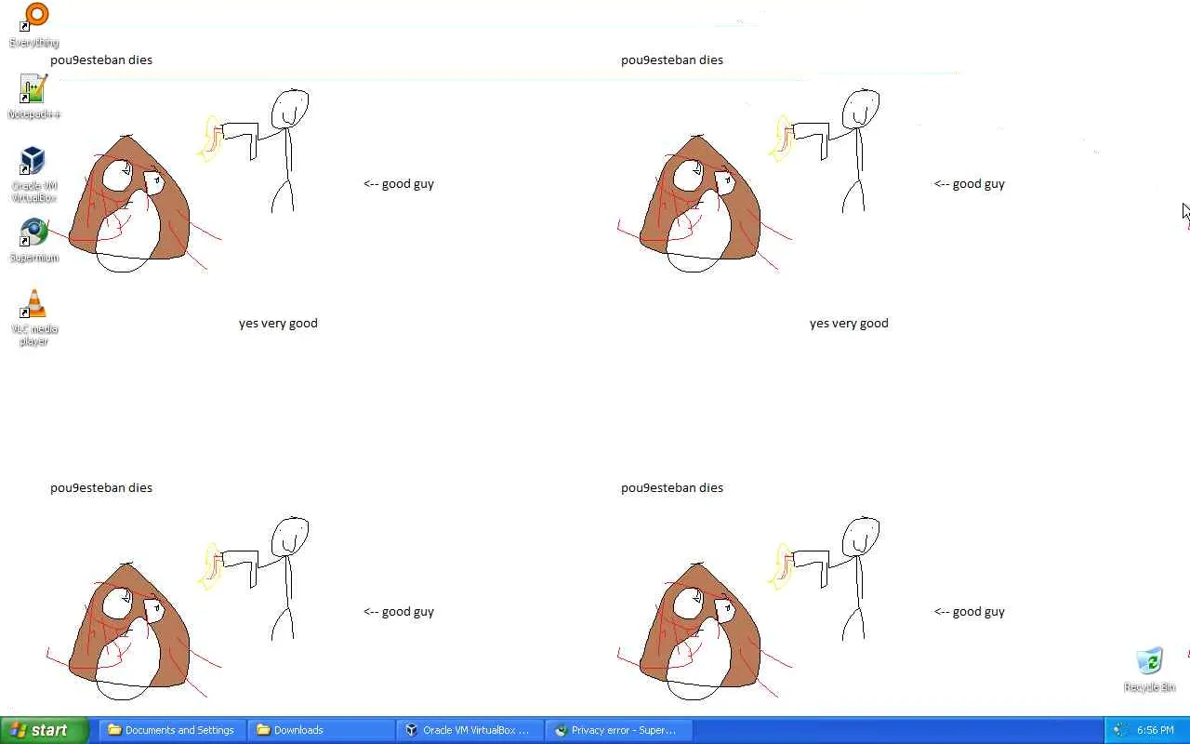The image size is (1190, 744).
Task: Select the Oracle VM VirtualBox desktop icon
Action: [33, 174]
